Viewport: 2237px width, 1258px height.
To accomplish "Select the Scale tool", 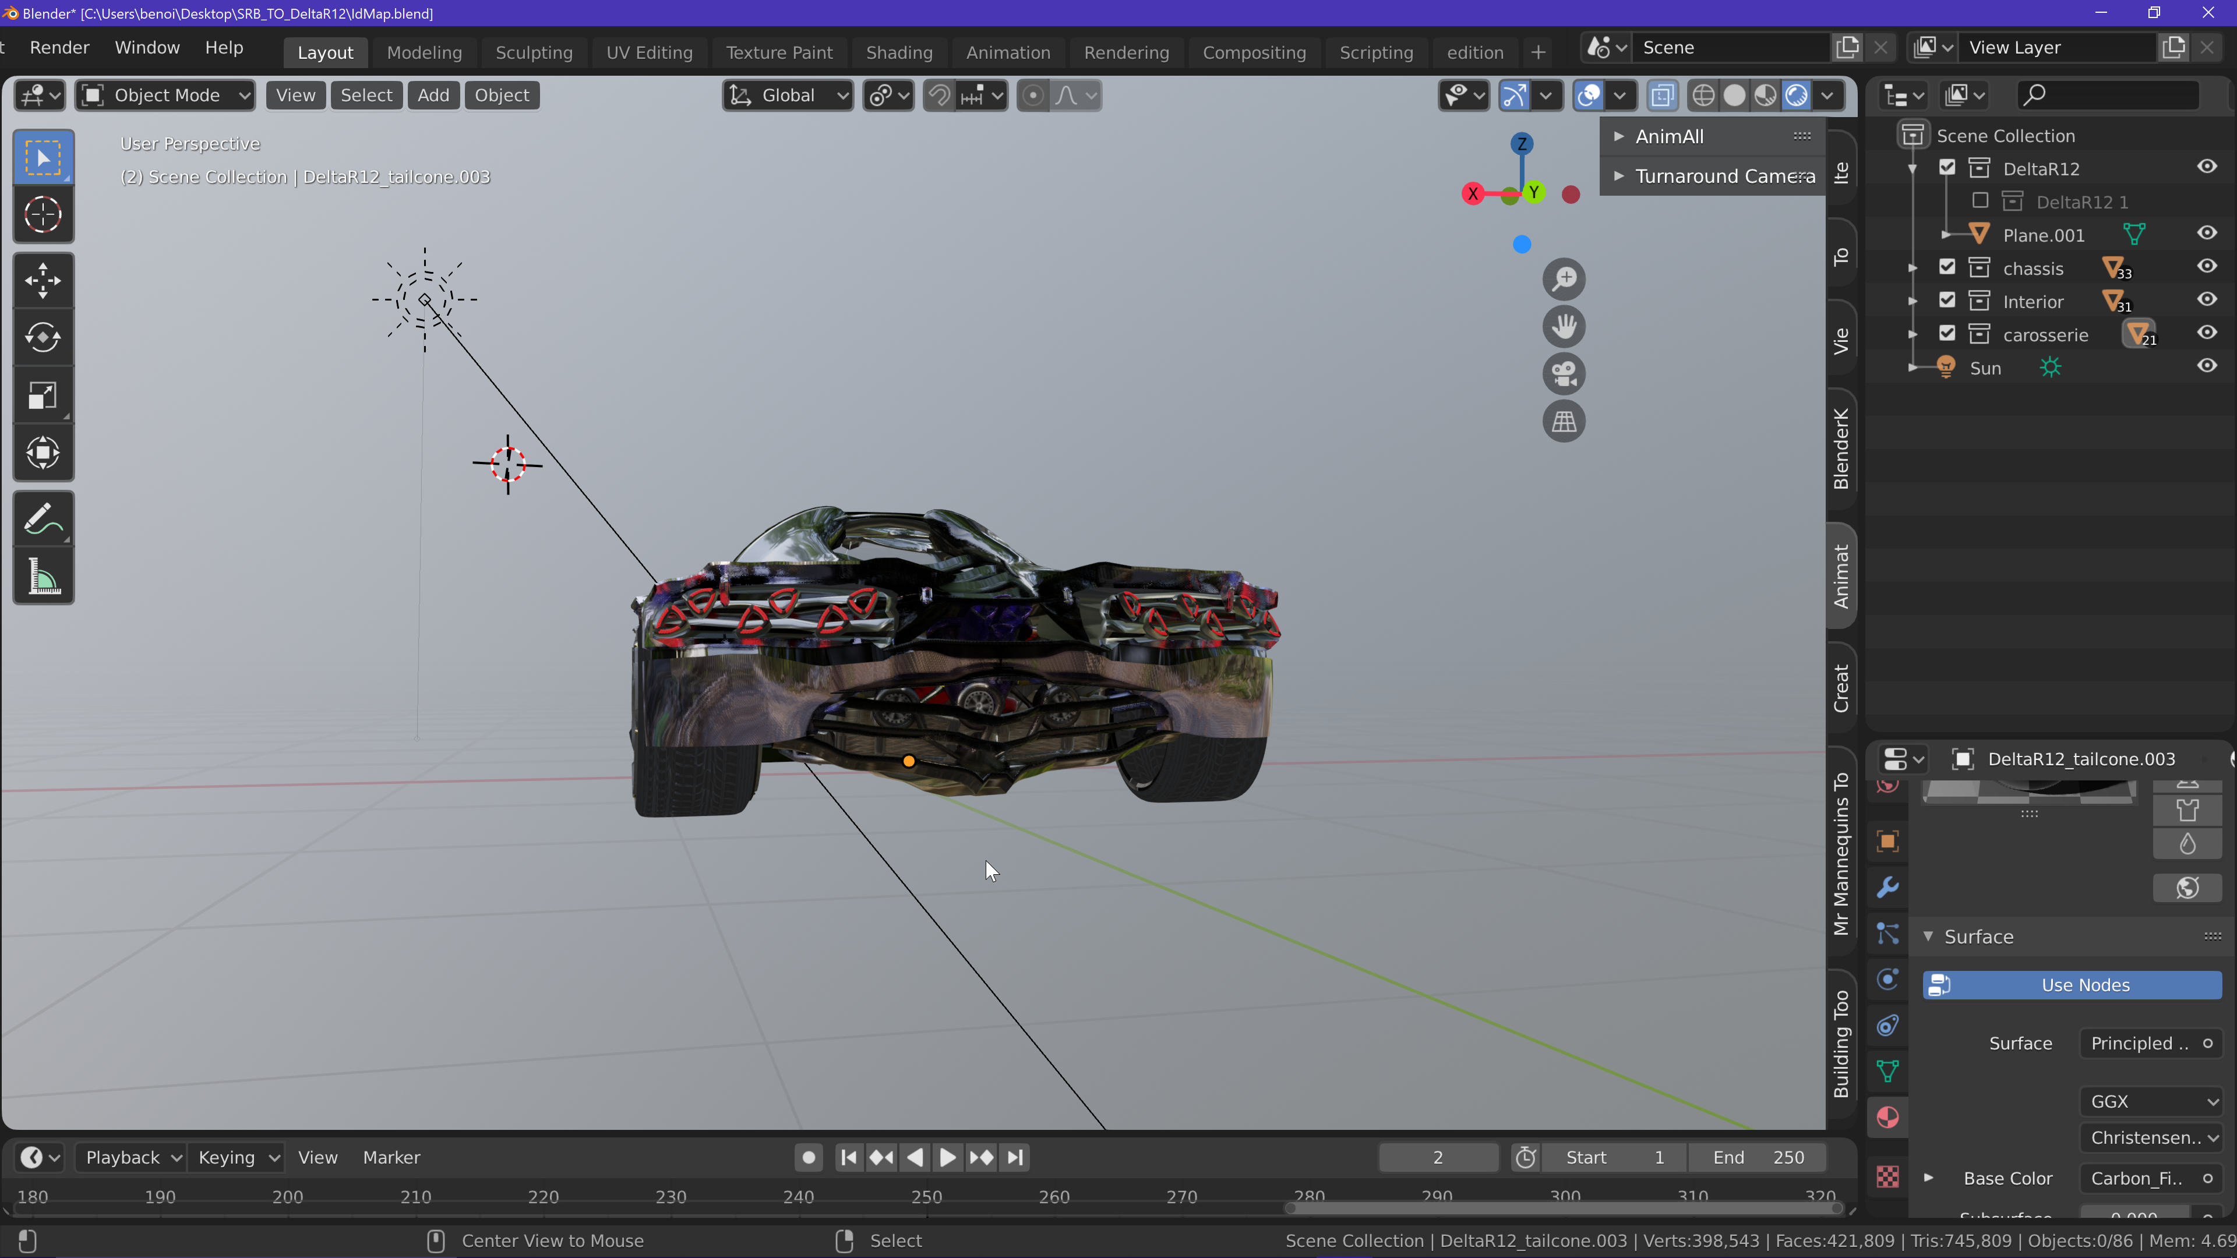I will coord(43,396).
